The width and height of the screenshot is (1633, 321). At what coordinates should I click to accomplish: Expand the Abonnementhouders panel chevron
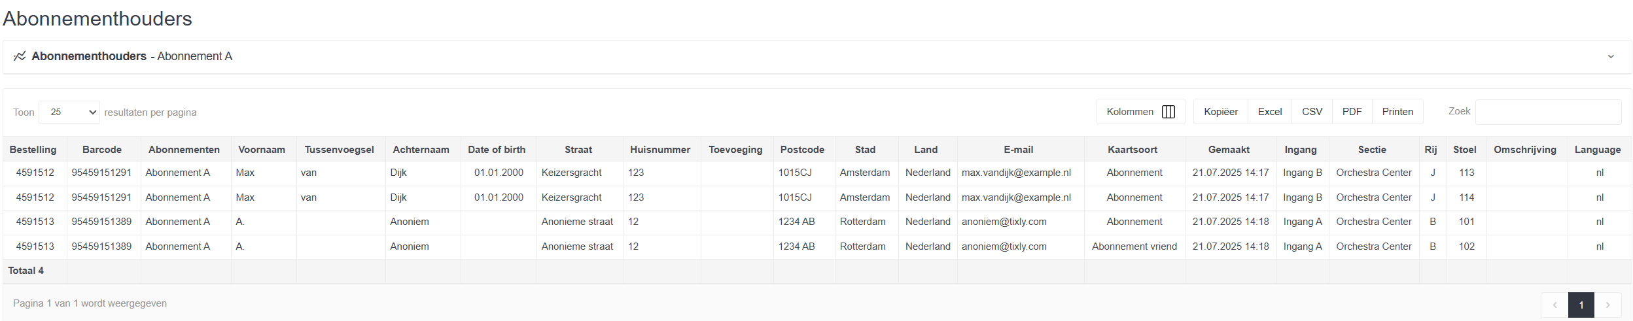(1611, 57)
